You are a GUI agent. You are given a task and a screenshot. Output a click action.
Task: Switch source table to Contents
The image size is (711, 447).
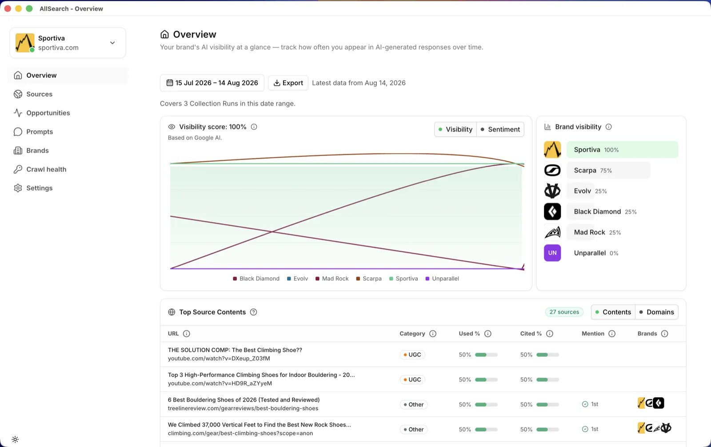pos(613,312)
